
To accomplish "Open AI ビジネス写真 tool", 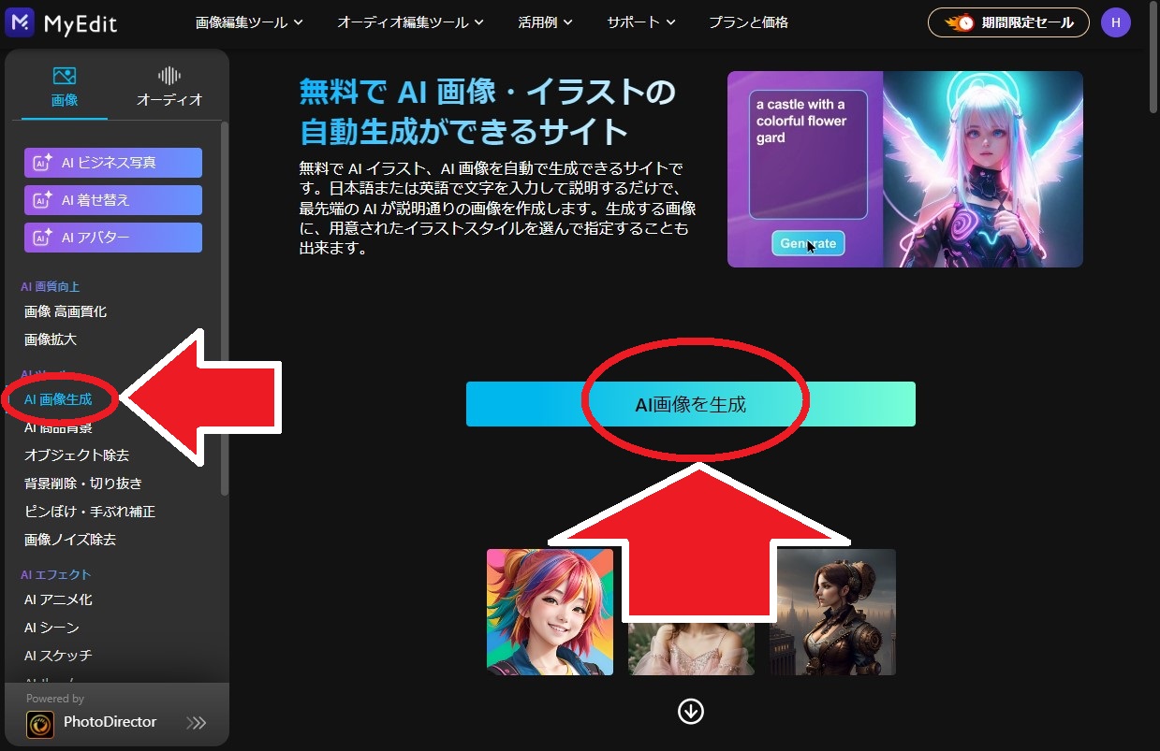I will click(x=113, y=163).
